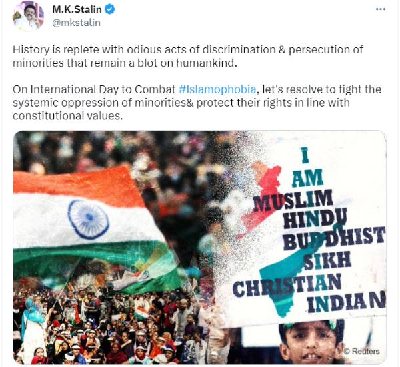Screen dimensions: 400x367
Task: Click the Reuters credit on the image
Action: 361,351
